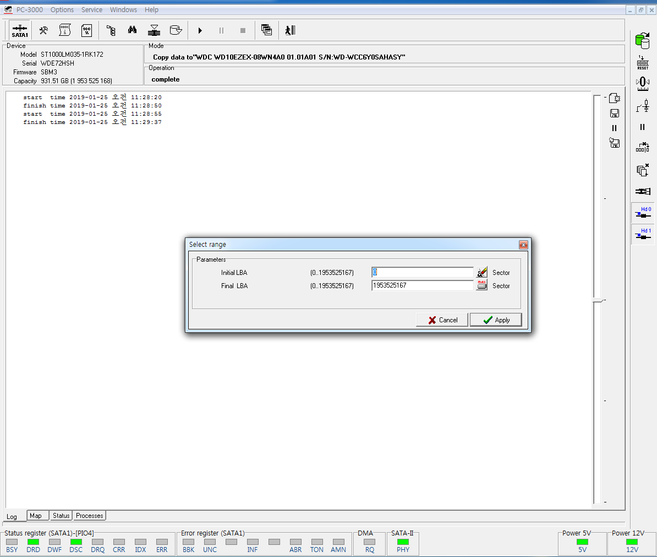Click the green disk copy icon
The height and width of the screenshot is (557, 657).
tap(642, 41)
